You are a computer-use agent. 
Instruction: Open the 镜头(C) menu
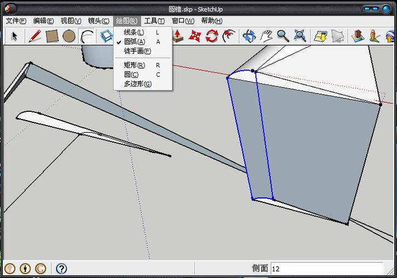click(x=99, y=21)
